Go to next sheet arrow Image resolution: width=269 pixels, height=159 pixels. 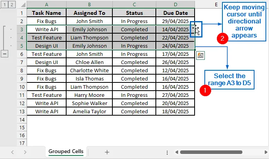[25, 152]
